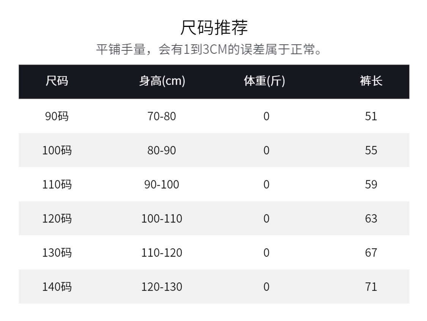This screenshot has width=427, height=321.
Task: Click the 尺码 column header
Action: coord(57,81)
